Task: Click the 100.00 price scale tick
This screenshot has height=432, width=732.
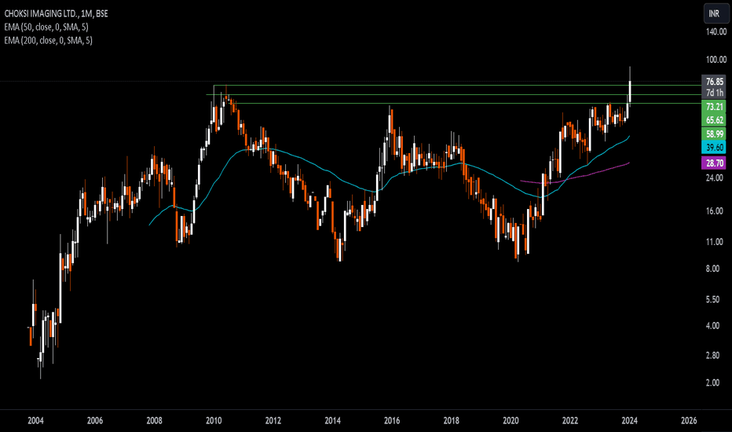Action: 716,60
